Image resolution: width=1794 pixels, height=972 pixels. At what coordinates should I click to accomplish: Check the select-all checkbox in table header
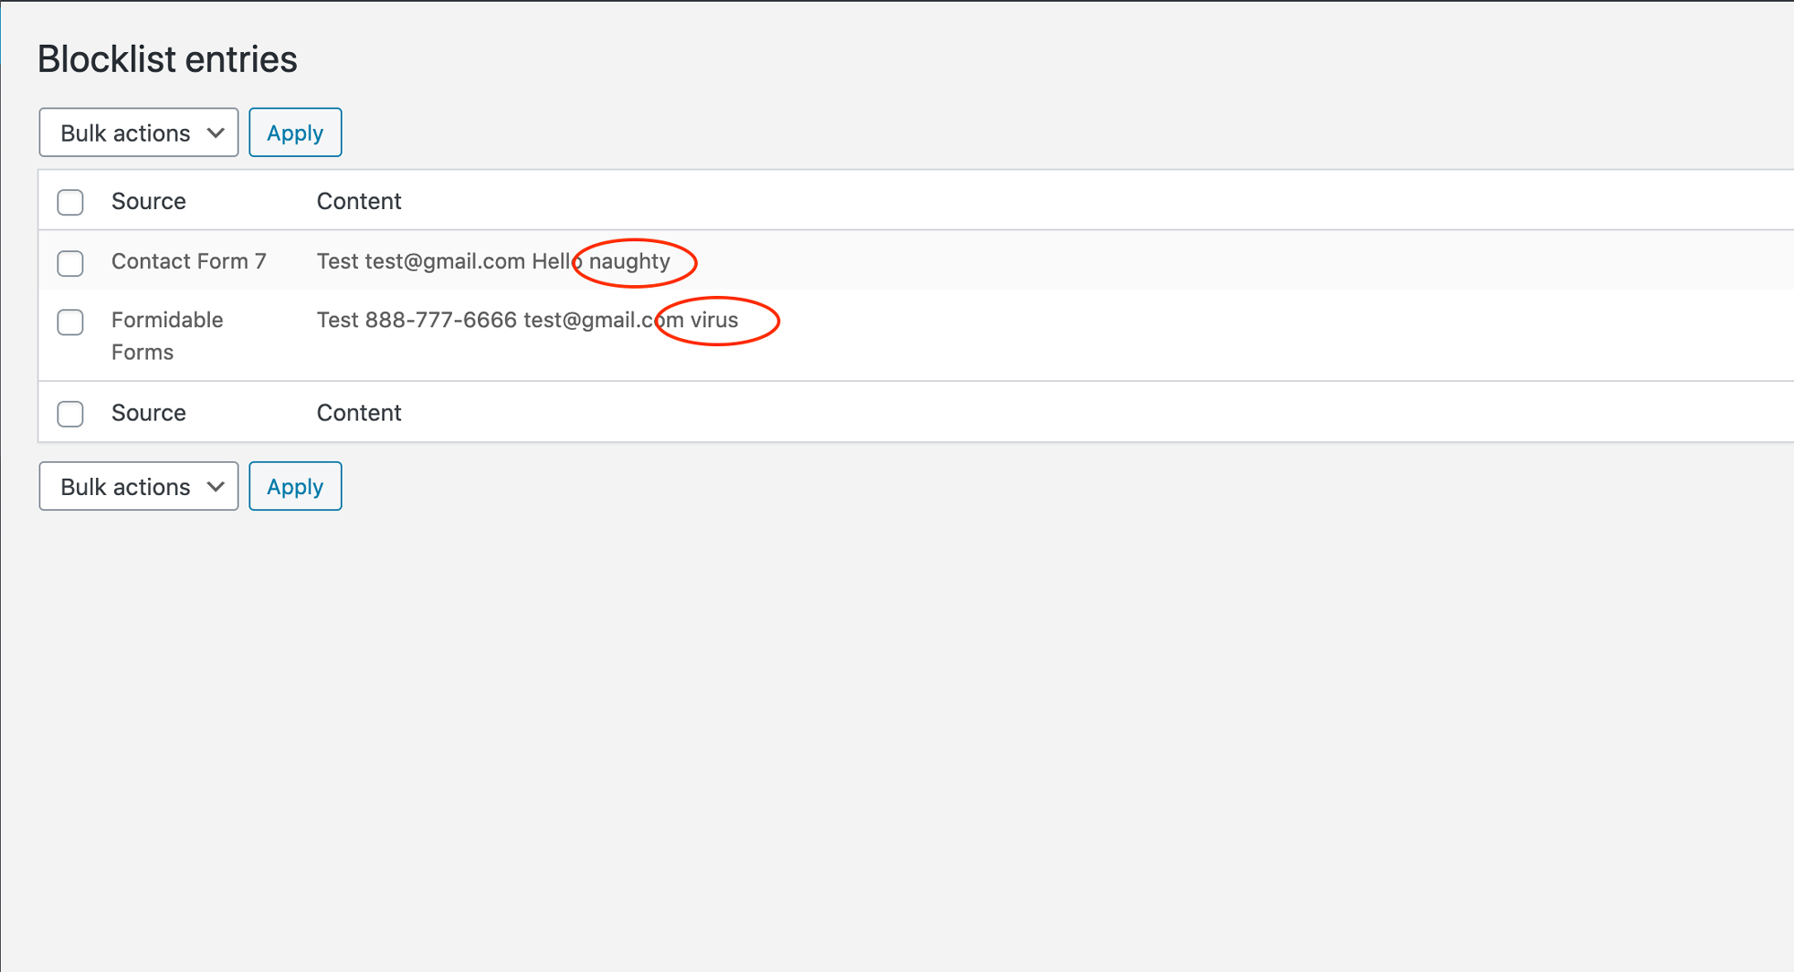[x=70, y=202]
